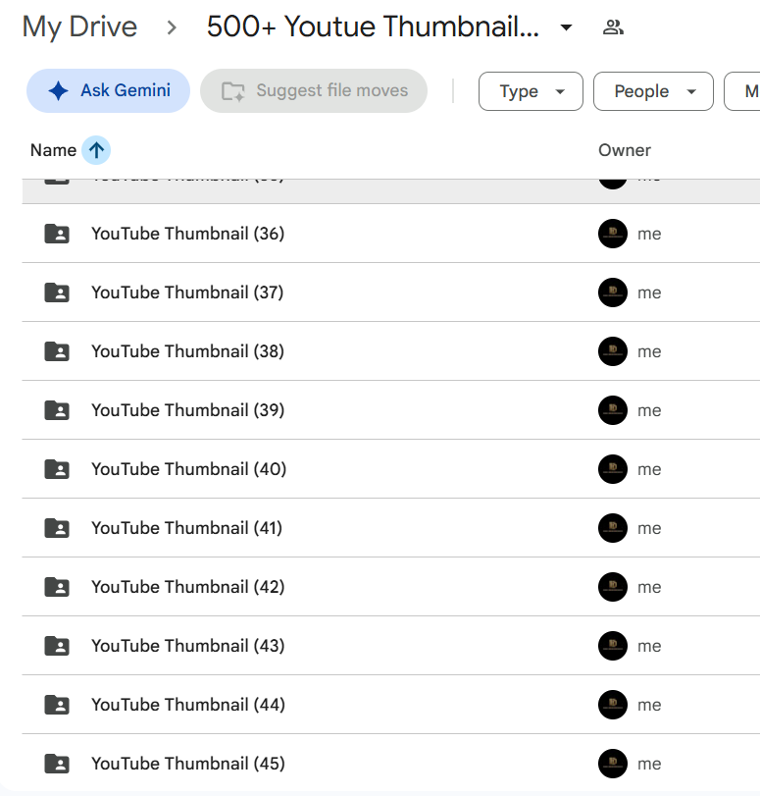Viewport: 760px width, 796px height.
Task: Click owner avatar in YouTube Thumbnail (44) row
Action: [x=613, y=705]
